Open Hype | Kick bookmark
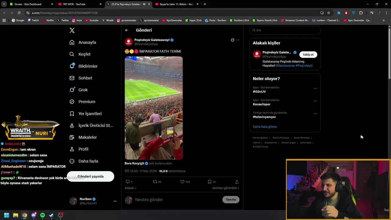This screenshot has width=391, height=220. point(193,20)
